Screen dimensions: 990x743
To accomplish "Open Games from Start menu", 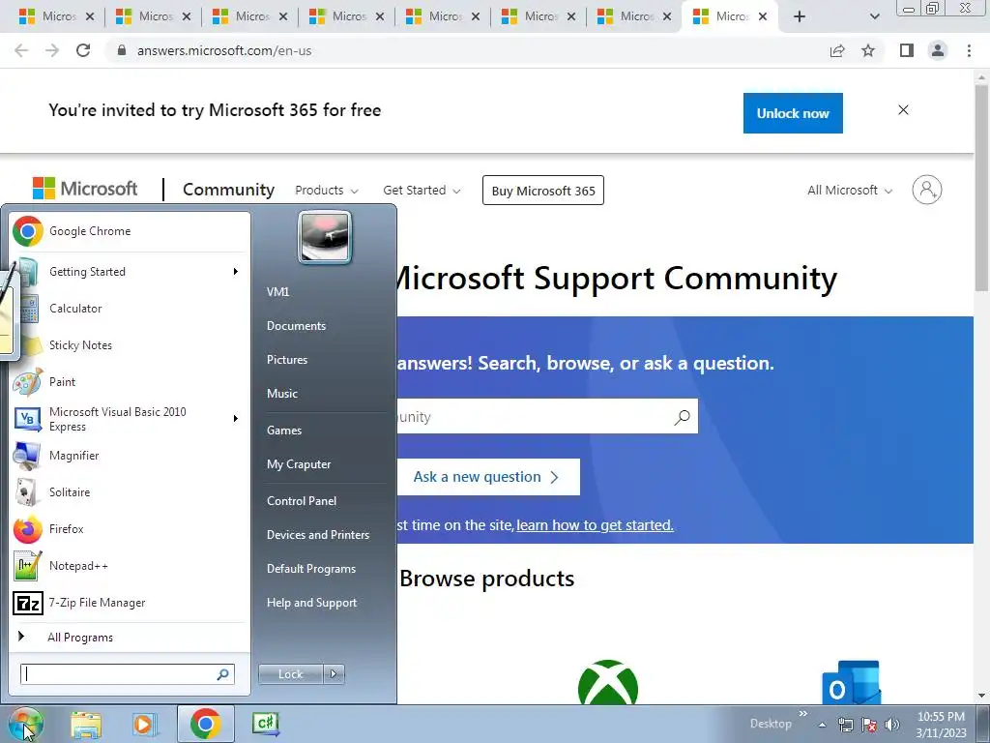I will 284,431.
